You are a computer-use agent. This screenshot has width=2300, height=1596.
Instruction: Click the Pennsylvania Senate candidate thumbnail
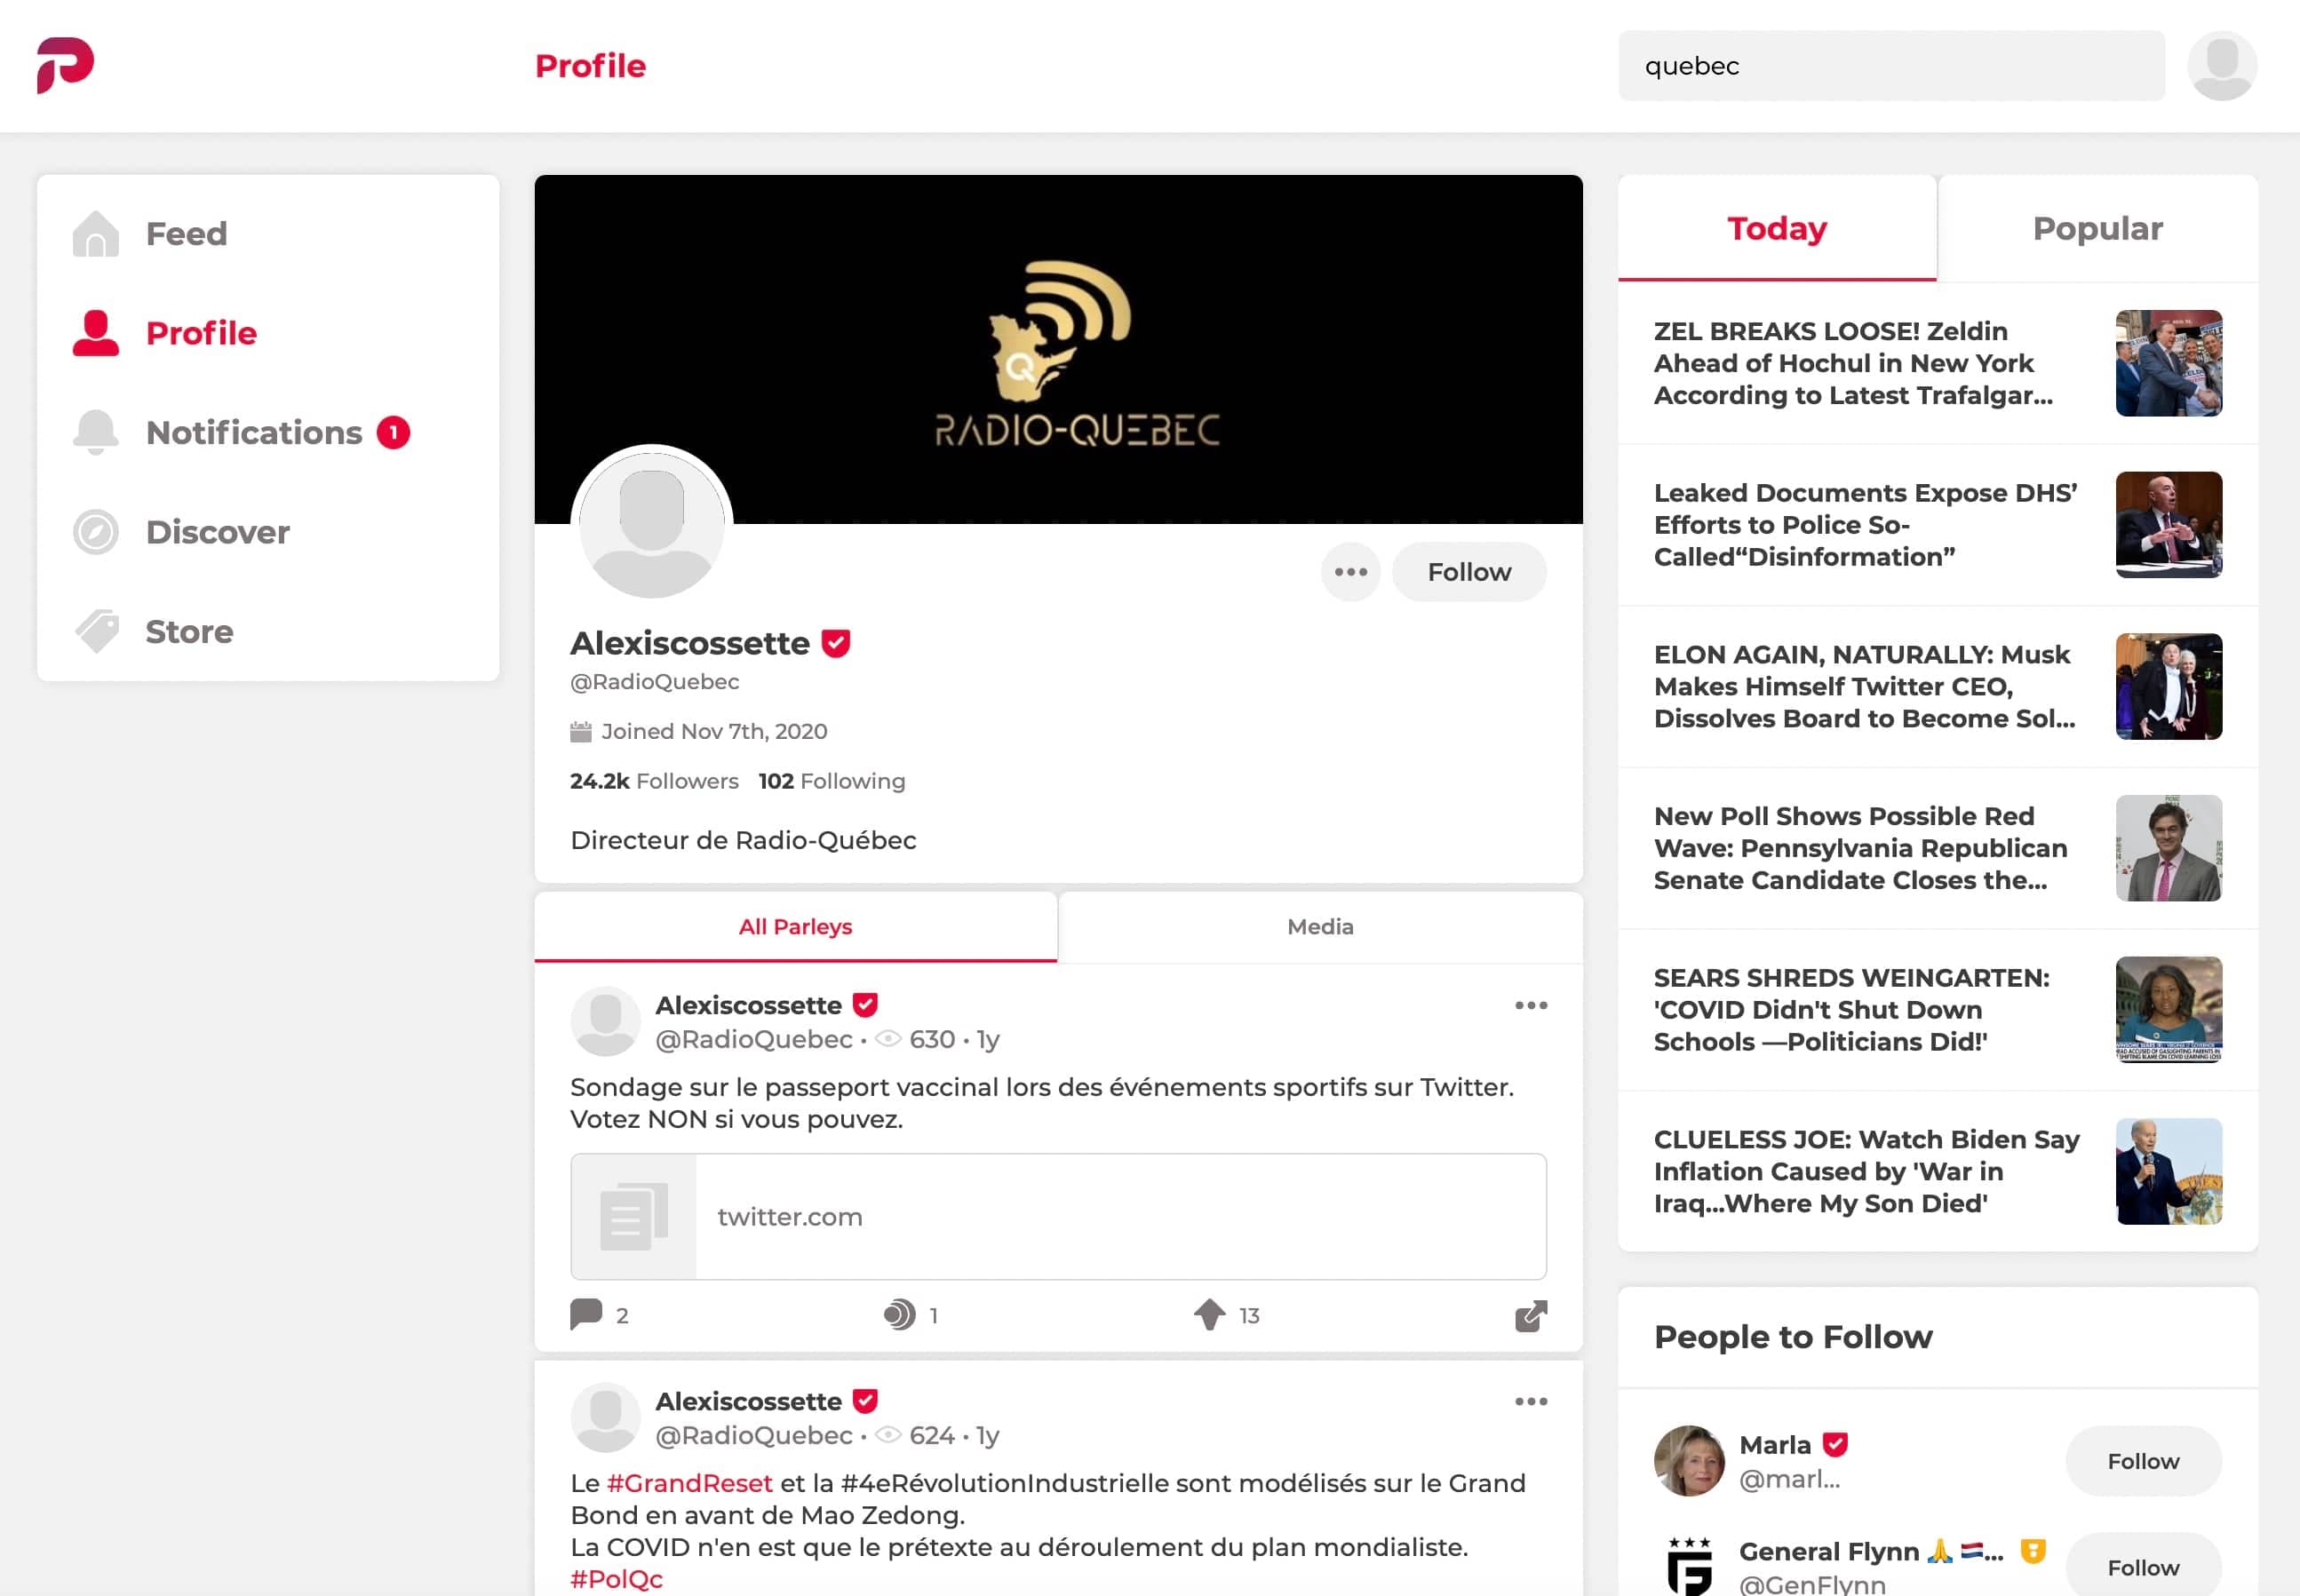(x=2168, y=848)
